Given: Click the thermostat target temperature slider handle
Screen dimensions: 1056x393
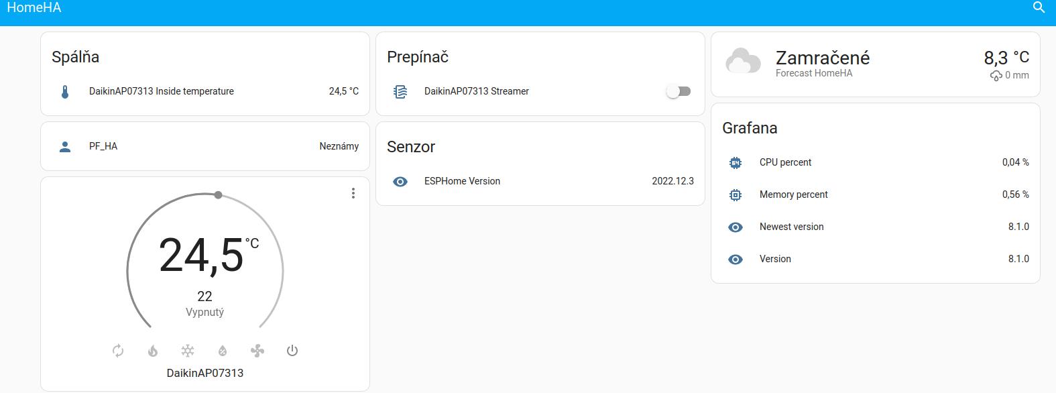Looking at the screenshot, I should [218, 195].
